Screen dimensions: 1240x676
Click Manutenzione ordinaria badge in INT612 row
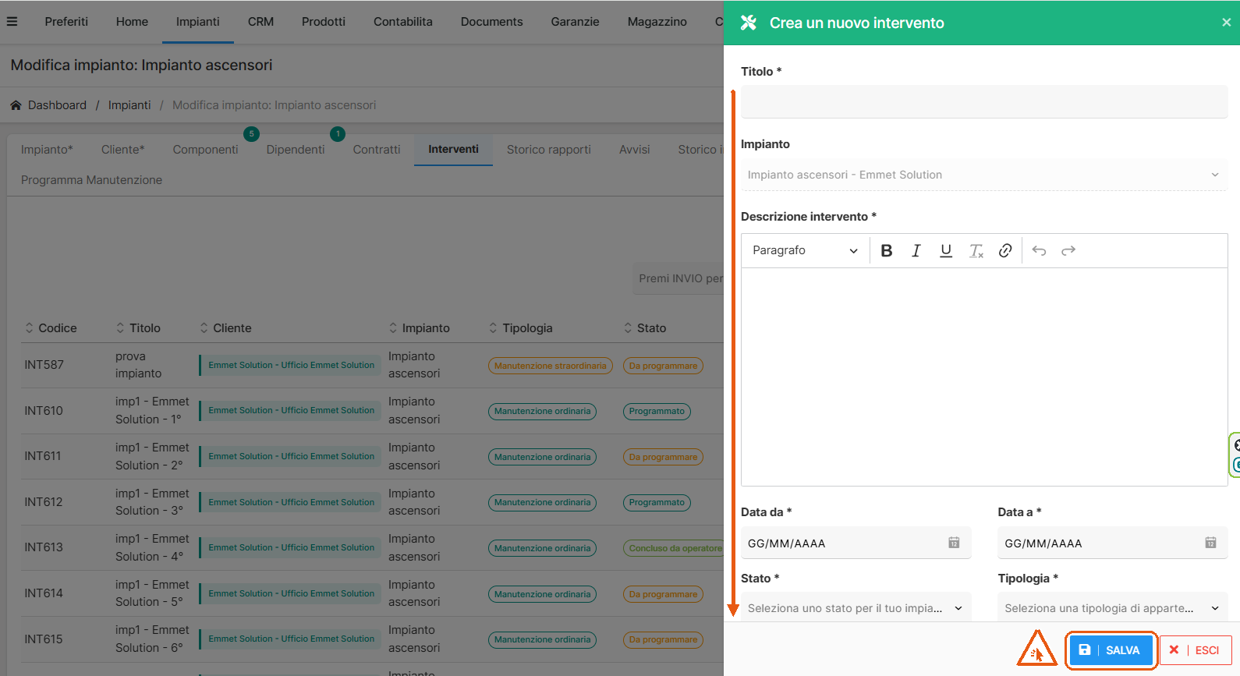(542, 503)
